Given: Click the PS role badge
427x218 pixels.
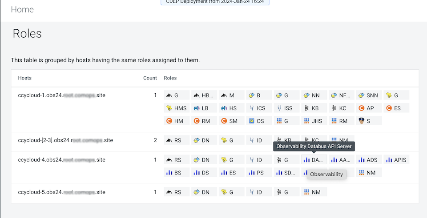Looking at the screenshot, I should [x=258, y=172].
